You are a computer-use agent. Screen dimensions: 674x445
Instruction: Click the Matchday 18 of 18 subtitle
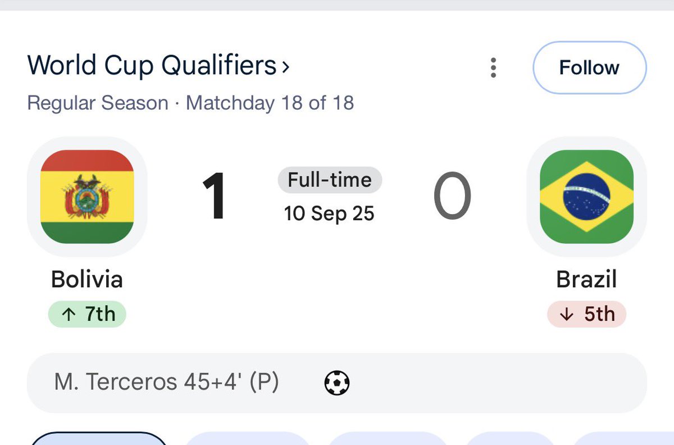click(x=270, y=103)
